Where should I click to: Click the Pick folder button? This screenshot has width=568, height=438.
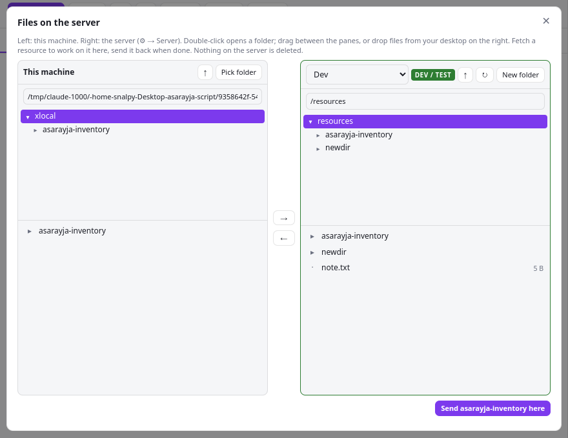point(239,72)
